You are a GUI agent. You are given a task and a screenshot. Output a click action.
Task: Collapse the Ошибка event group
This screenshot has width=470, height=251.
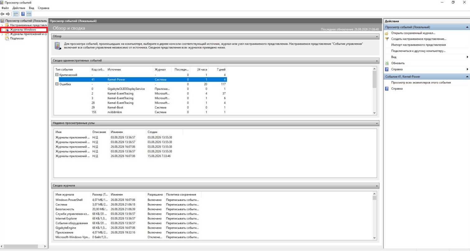point(57,84)
